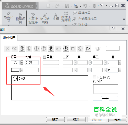This screenshot has height=125, width=128.
Task: Click the triangle arrow symbol button
Action: coord(88,49)
